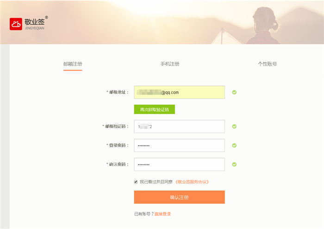Open the 《敬业签服务协议》 link
Viewport: 324px width, 229px height.
pyautogui.click(x=193, y=182)
